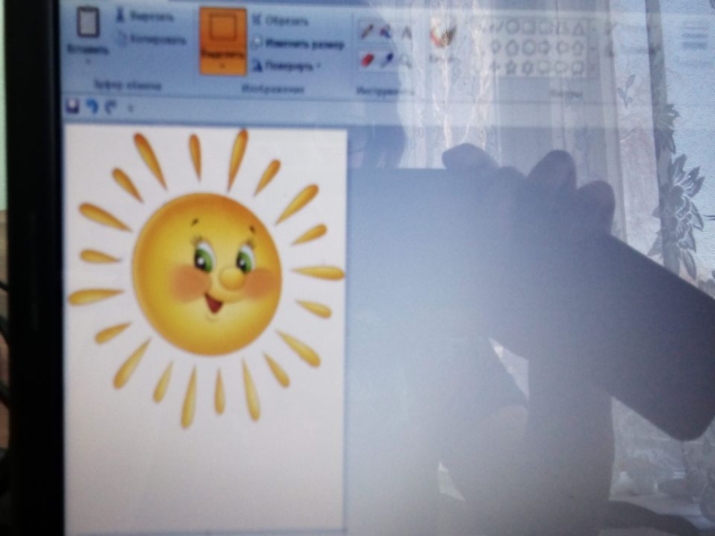Open the dropdown arrow under Выделить

[223, 65]
